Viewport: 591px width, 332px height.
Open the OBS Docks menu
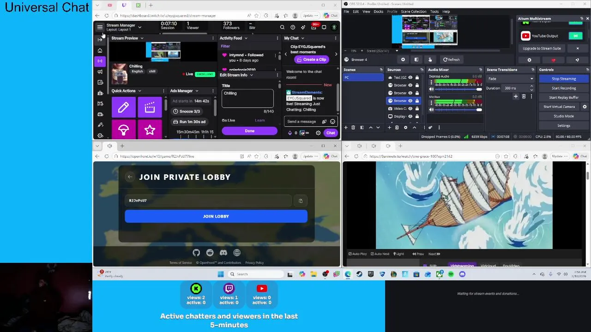[x=379, y=12]
